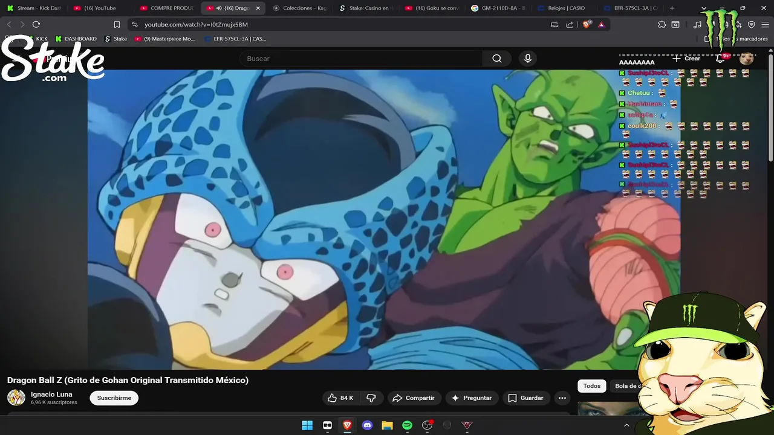
Task: Go back to previous page
Action: pyautogui.click(x=8, y=24)
